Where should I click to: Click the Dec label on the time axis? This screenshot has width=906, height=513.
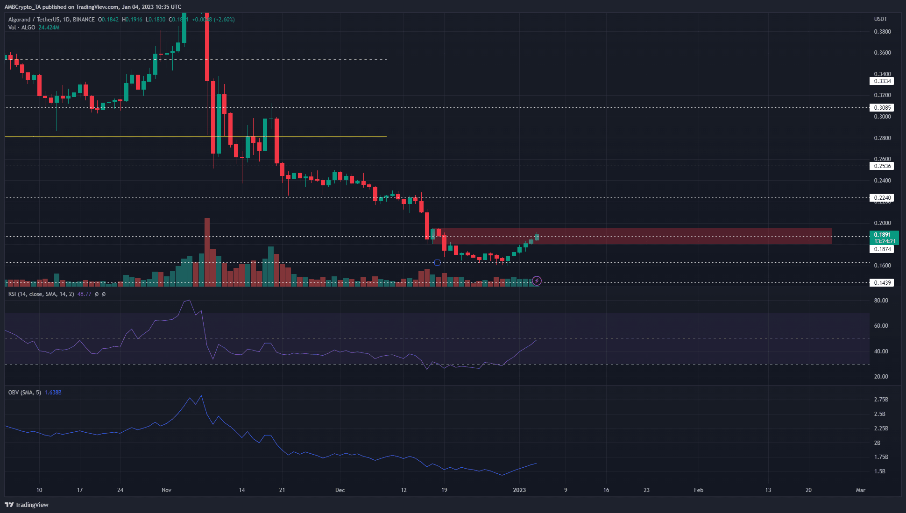click(x=340, y=490)
